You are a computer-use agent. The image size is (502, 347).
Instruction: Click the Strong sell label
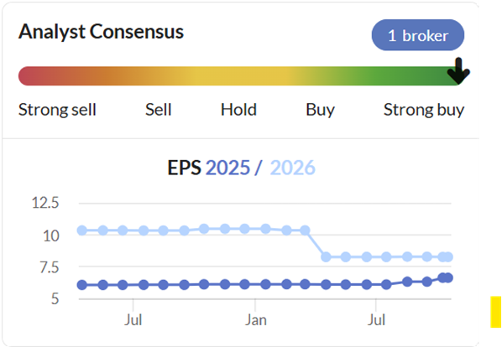click(57, 110)
